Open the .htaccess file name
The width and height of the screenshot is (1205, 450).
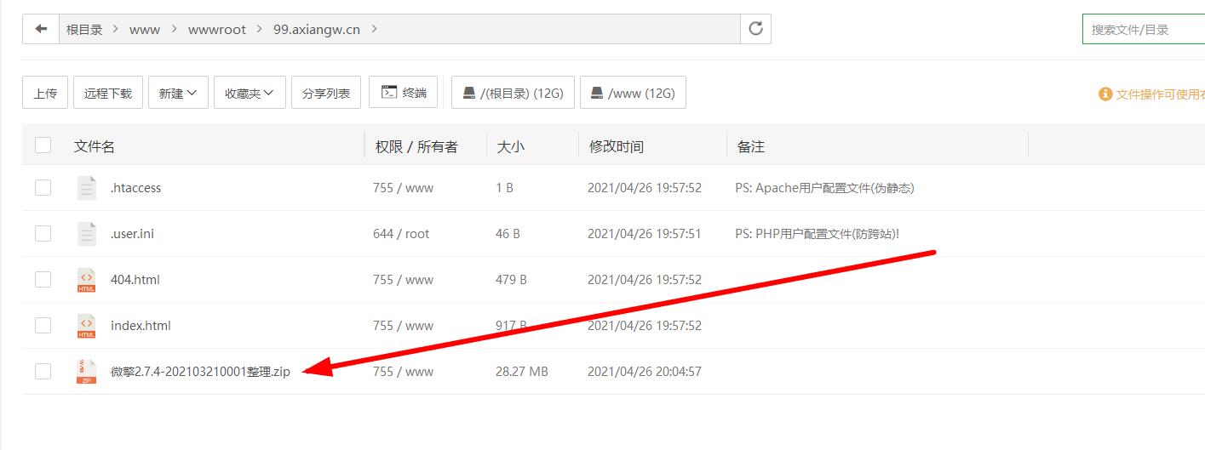(135, 187)
